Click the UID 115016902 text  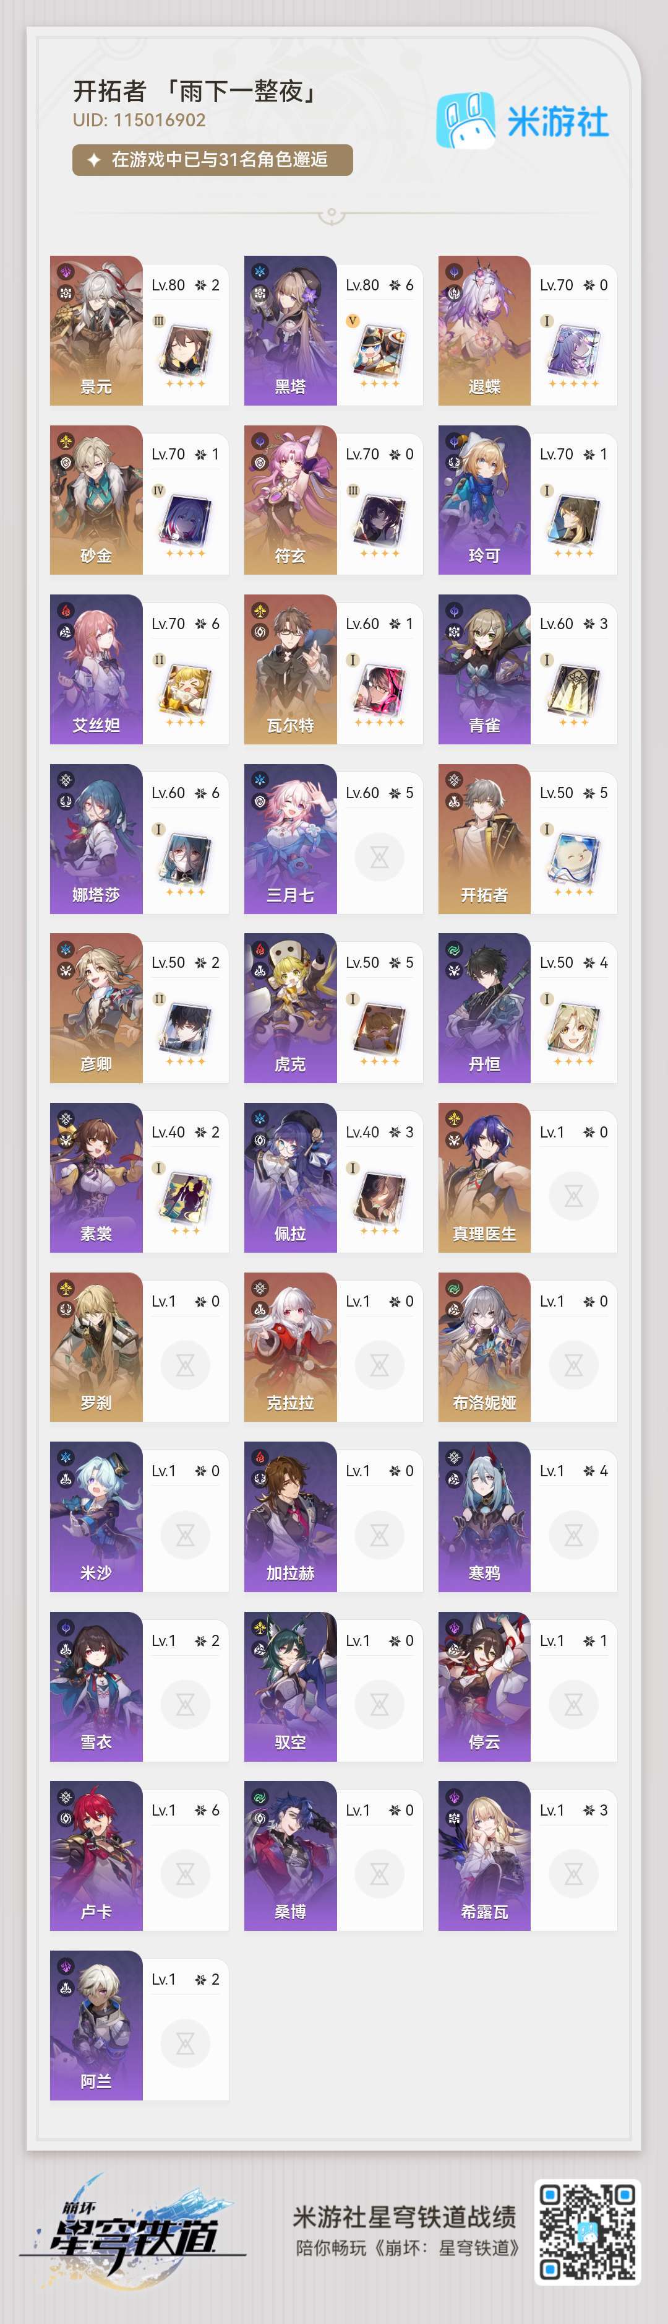[x=139, y=120]
